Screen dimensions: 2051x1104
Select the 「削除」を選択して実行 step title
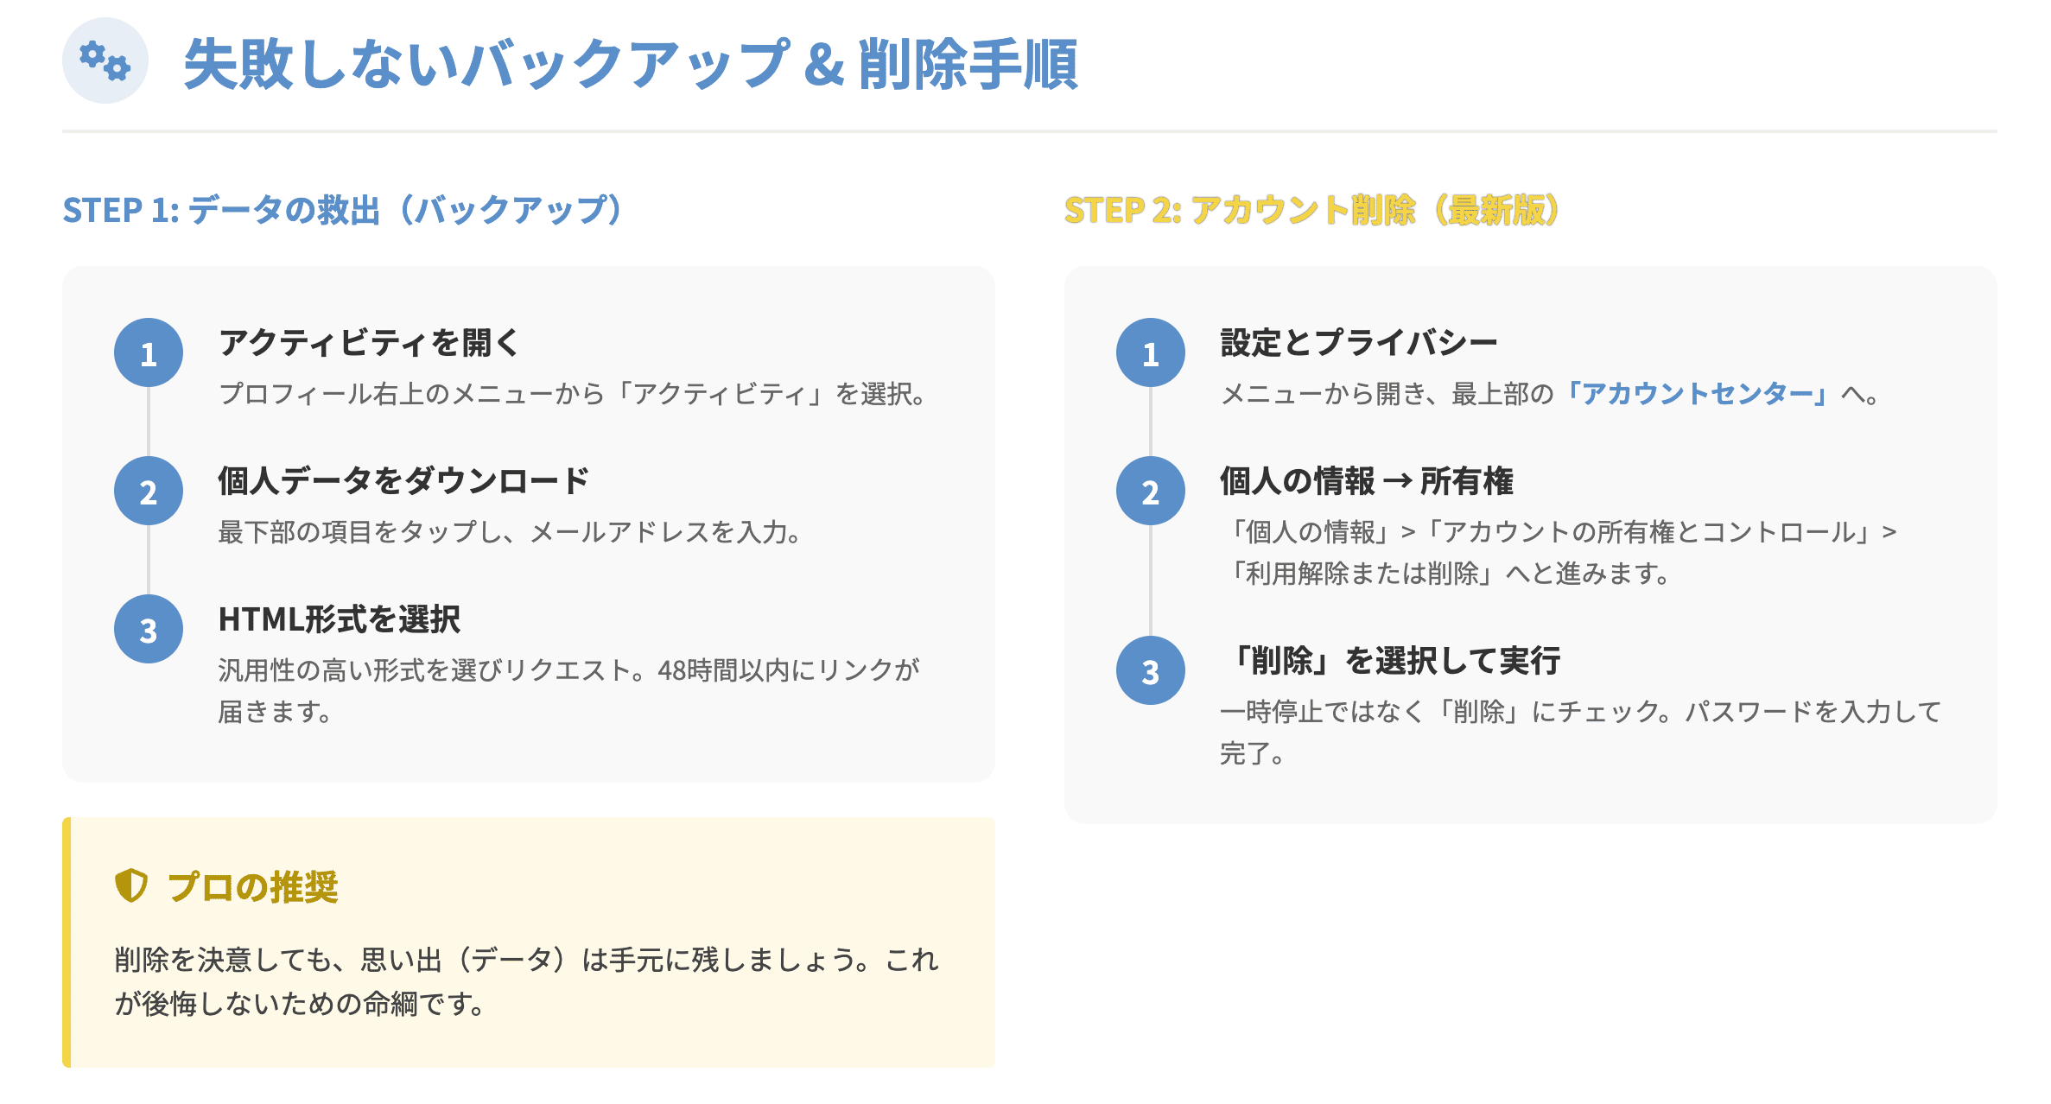[x=1390, y=661]
